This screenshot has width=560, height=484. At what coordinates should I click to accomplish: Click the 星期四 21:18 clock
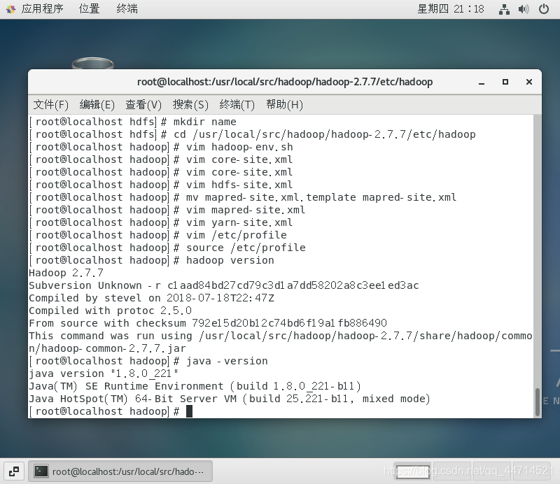(451, 8)
